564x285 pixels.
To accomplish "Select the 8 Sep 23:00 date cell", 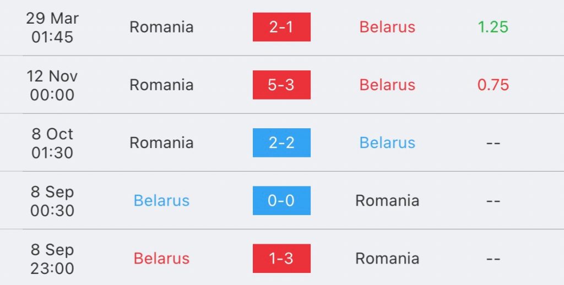I will pos(52,259).
